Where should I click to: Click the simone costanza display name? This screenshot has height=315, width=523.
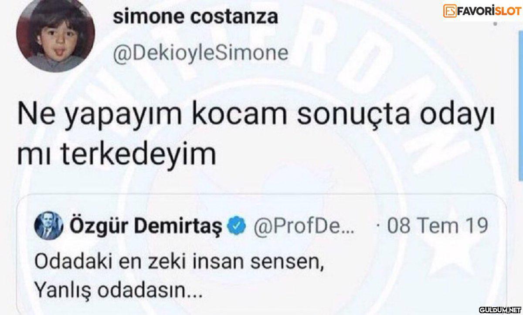195,17
